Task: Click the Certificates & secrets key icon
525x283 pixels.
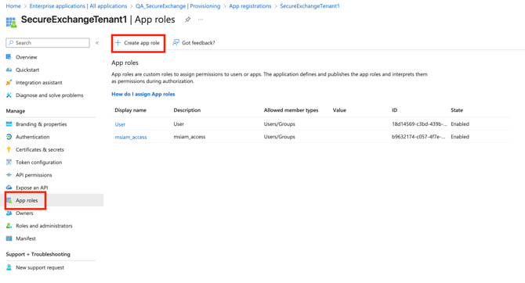Action: click(9, 149)
